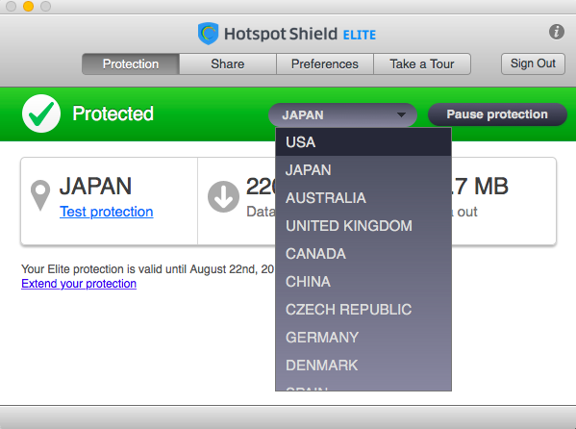Open the Test protection link
The image size is (576, 429).
click(107, 212)
